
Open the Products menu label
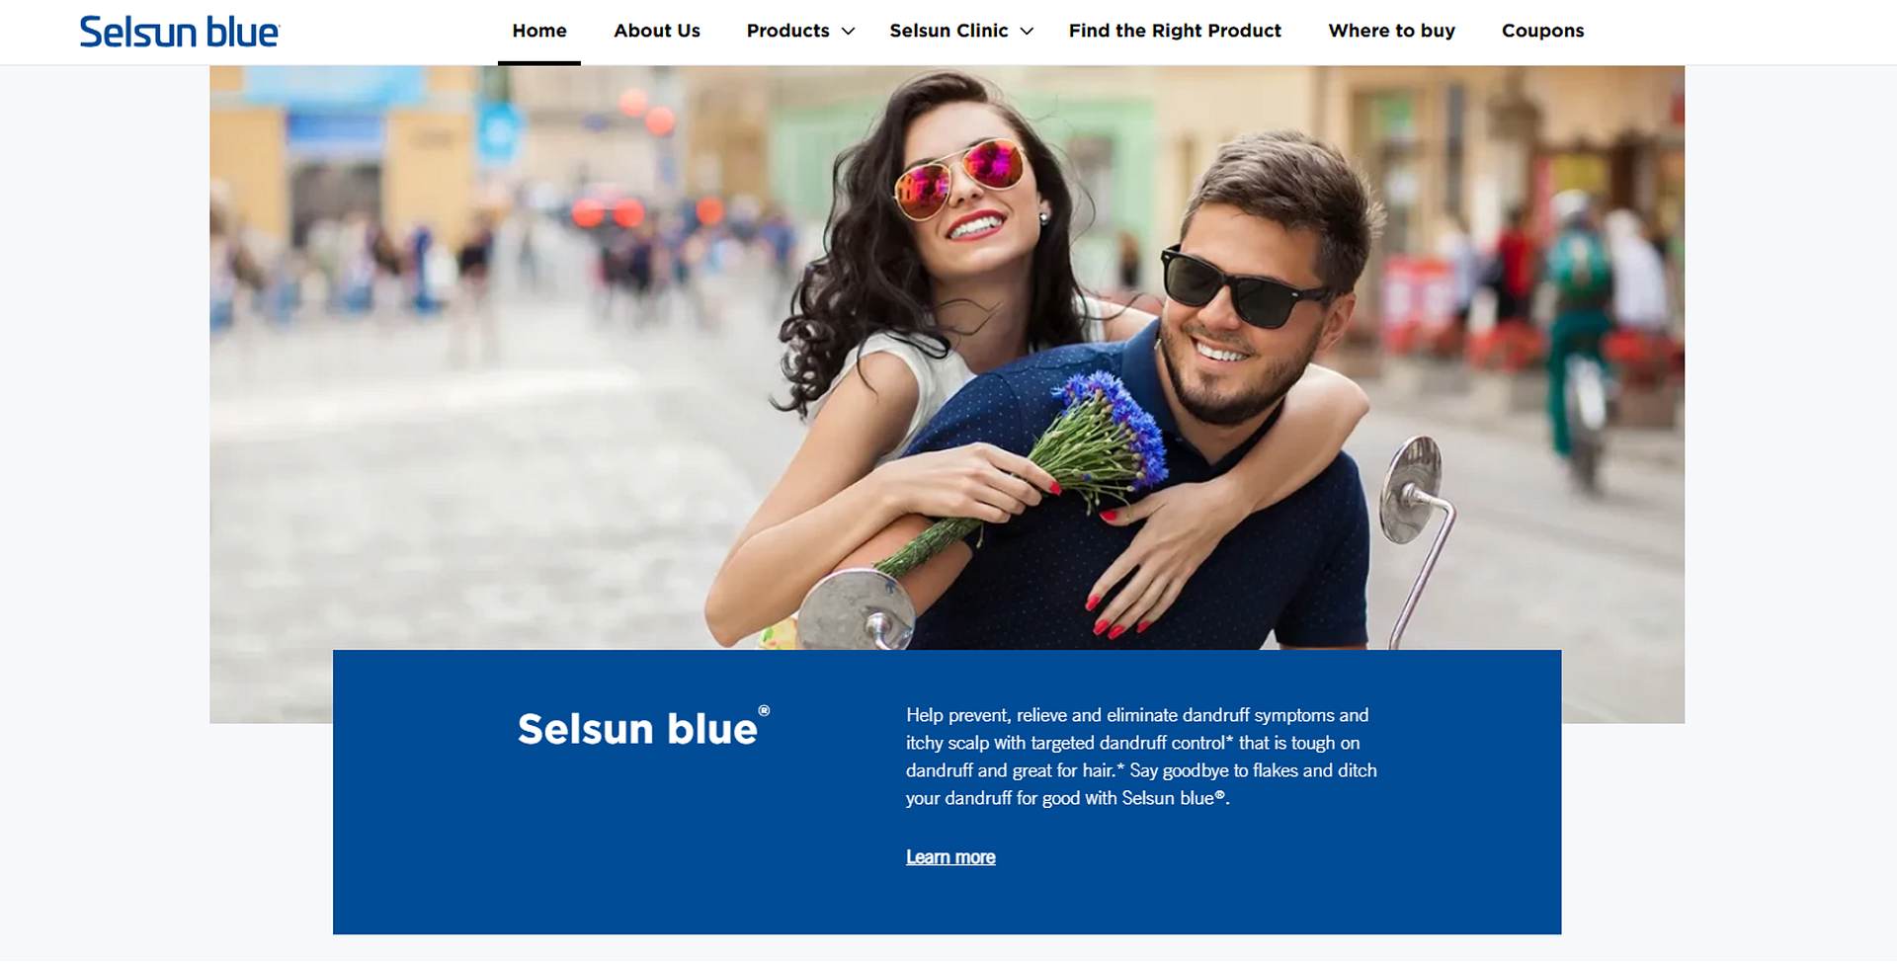(x=787, y=31)
